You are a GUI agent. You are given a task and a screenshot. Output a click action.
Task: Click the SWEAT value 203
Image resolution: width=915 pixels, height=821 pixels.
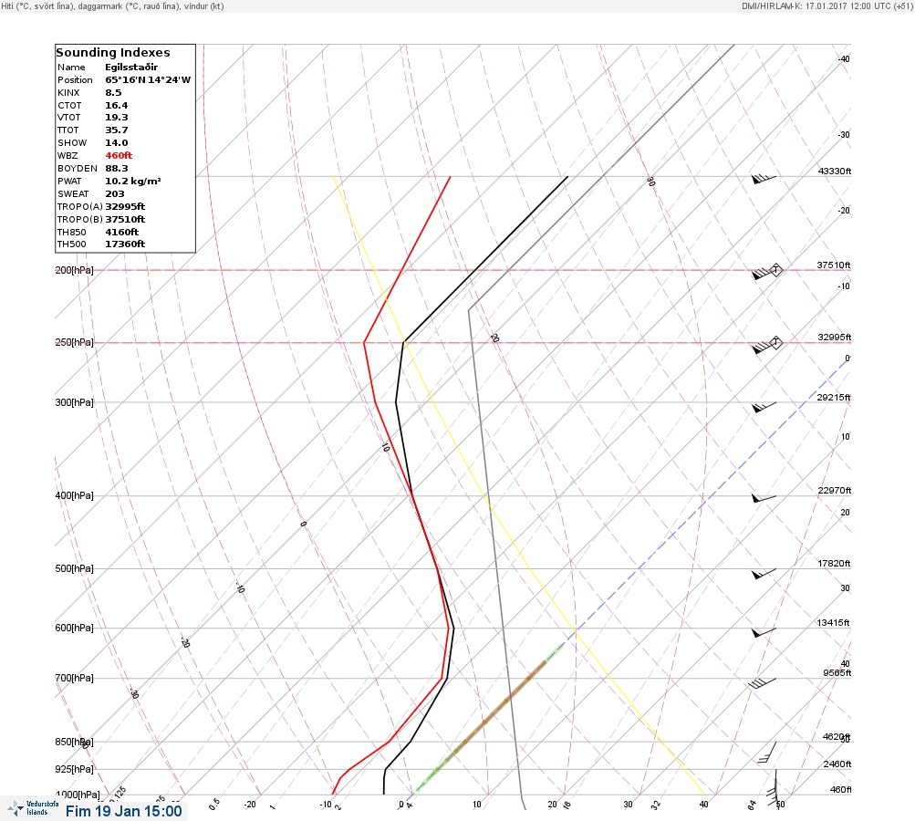(114, 193)
